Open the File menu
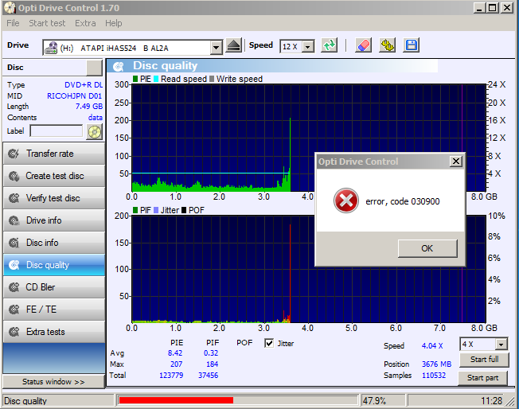The width and height of the screenshot is (519, 409). (x=13, y=23)
